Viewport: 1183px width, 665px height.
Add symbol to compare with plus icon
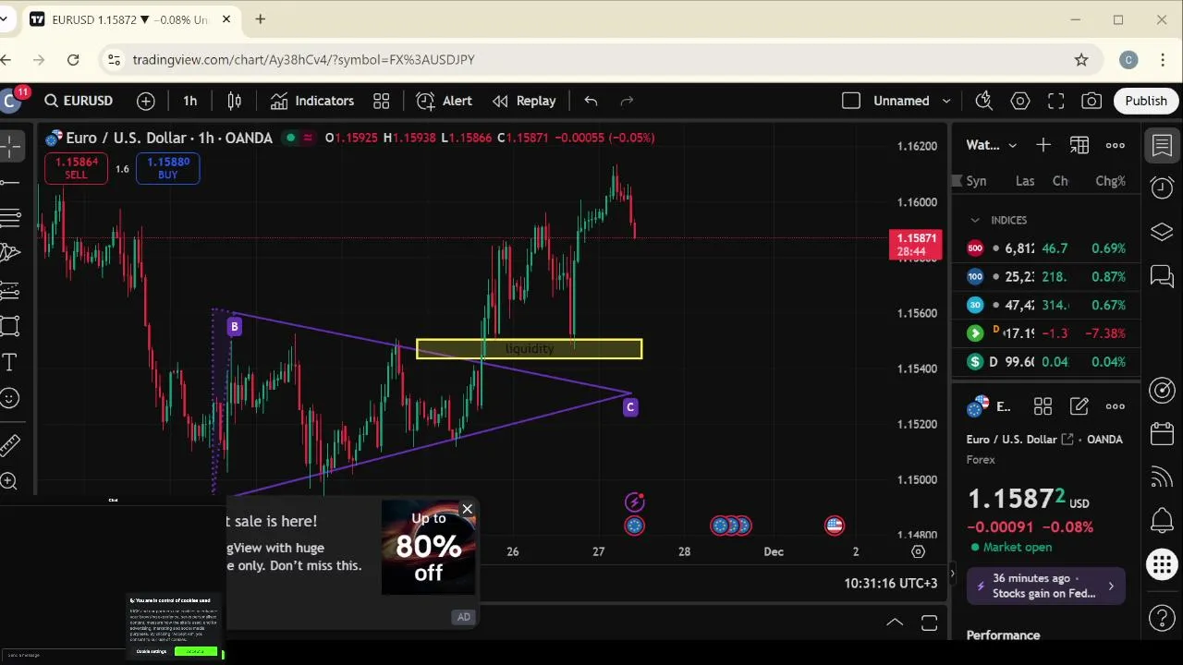click(146, 101)
